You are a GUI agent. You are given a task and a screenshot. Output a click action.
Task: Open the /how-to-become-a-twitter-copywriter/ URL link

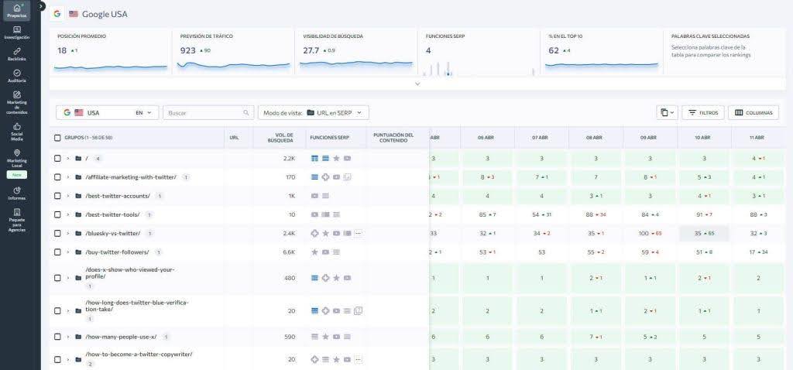click(x=139, y=355)
